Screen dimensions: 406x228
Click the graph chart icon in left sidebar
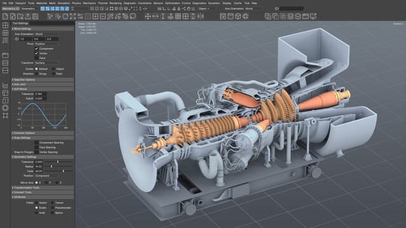[x=5, y=85]
